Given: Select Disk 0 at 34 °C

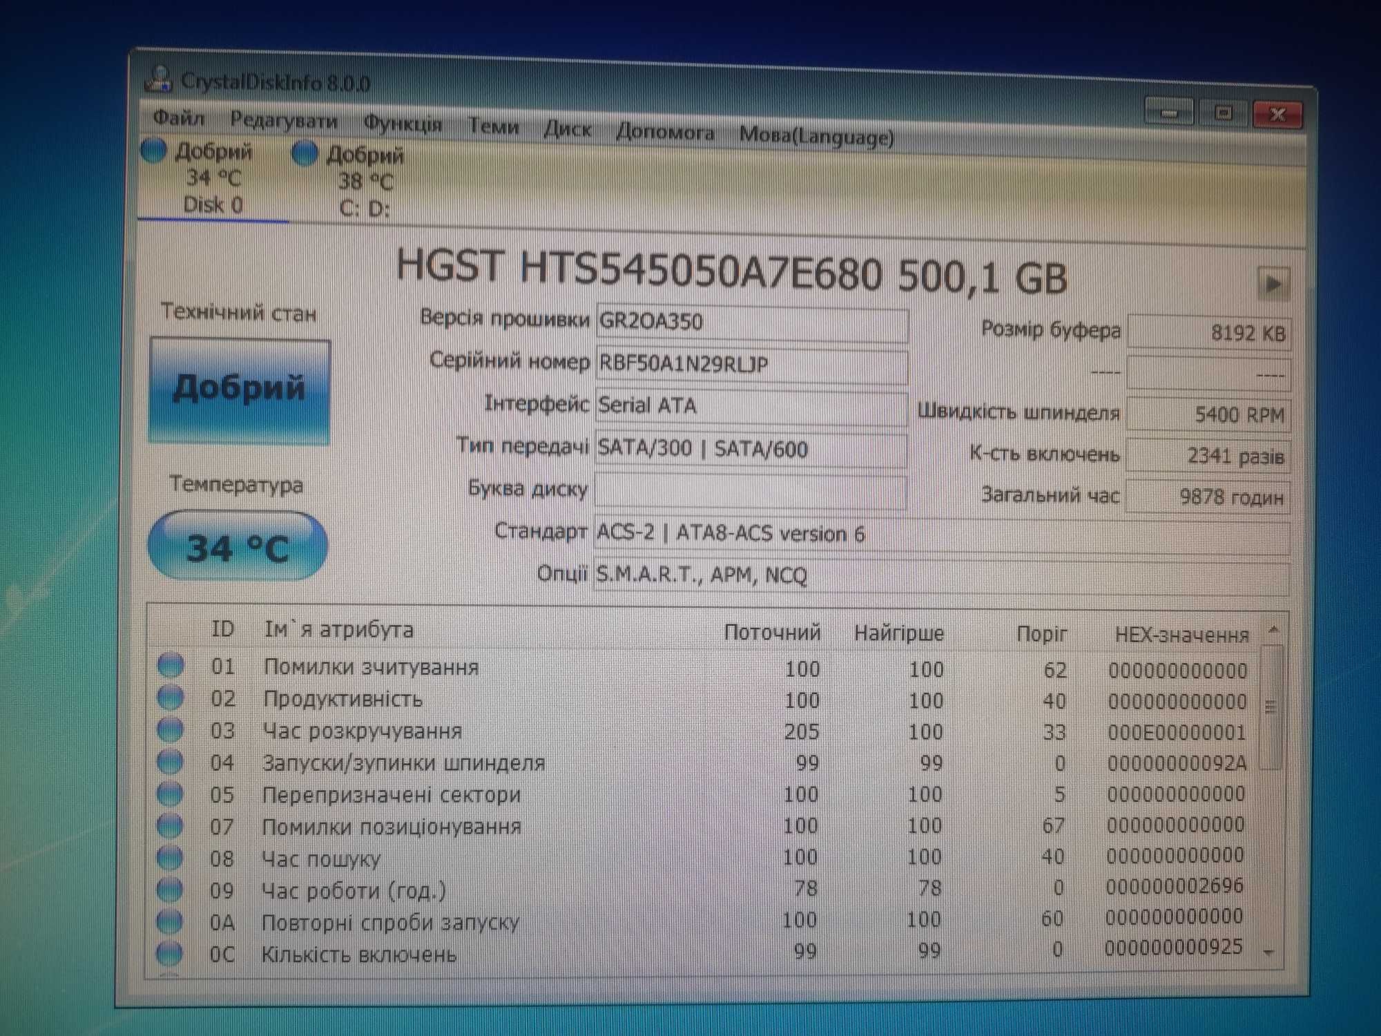Looking at the screenshot, I should (x=213, y=178).
